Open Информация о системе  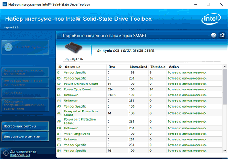pyautogui.click(x=25, y=137)
